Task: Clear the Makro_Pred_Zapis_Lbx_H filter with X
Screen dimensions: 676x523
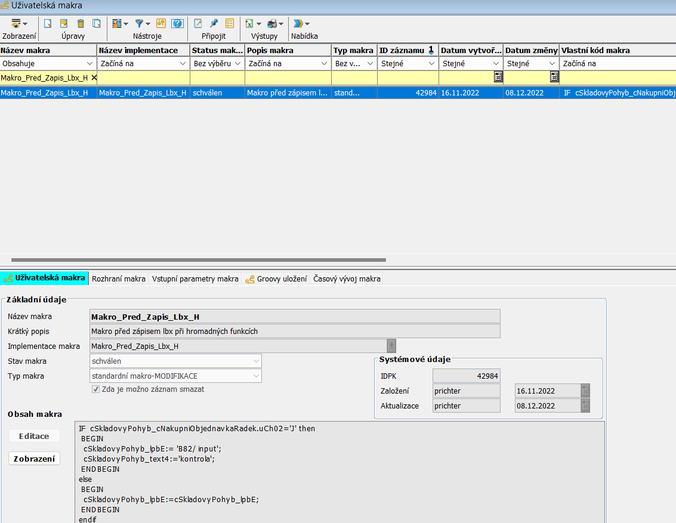Action: coord(94,78)
